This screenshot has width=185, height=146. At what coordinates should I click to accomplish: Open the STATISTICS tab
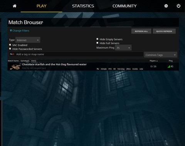point(83,6)
